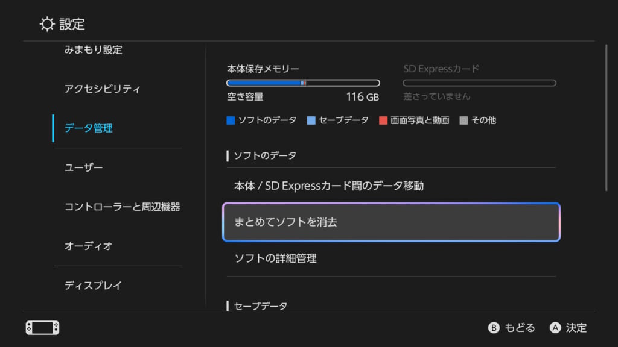
Task: Click the settings gear icon in header
Action: pos(47,24)
